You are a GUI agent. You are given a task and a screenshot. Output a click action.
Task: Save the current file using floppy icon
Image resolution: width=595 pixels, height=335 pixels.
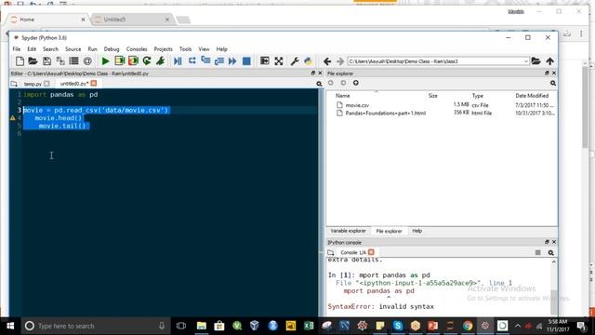[46, 60]
